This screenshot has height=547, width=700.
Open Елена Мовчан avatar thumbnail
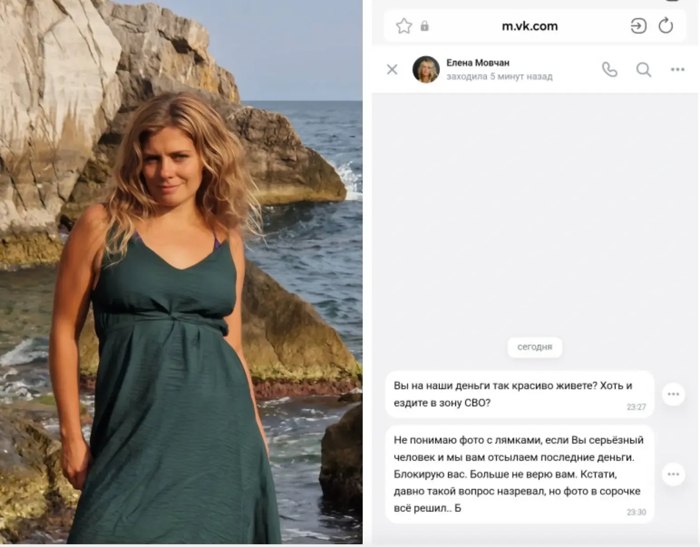[x=426, y=69]
